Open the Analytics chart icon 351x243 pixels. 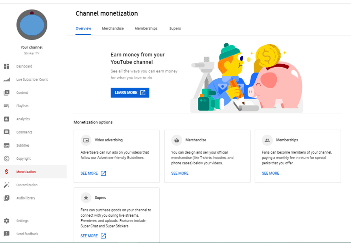click(7, 119)
